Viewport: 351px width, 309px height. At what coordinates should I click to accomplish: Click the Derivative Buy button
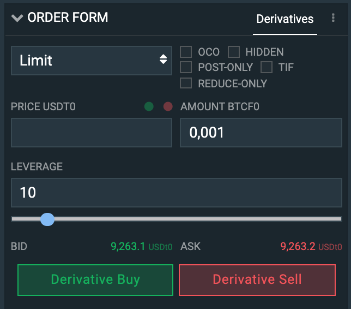[x=95, y=280]
